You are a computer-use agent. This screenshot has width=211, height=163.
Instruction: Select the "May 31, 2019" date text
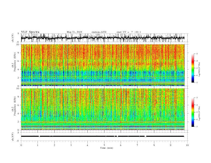(x=74, y=32)
